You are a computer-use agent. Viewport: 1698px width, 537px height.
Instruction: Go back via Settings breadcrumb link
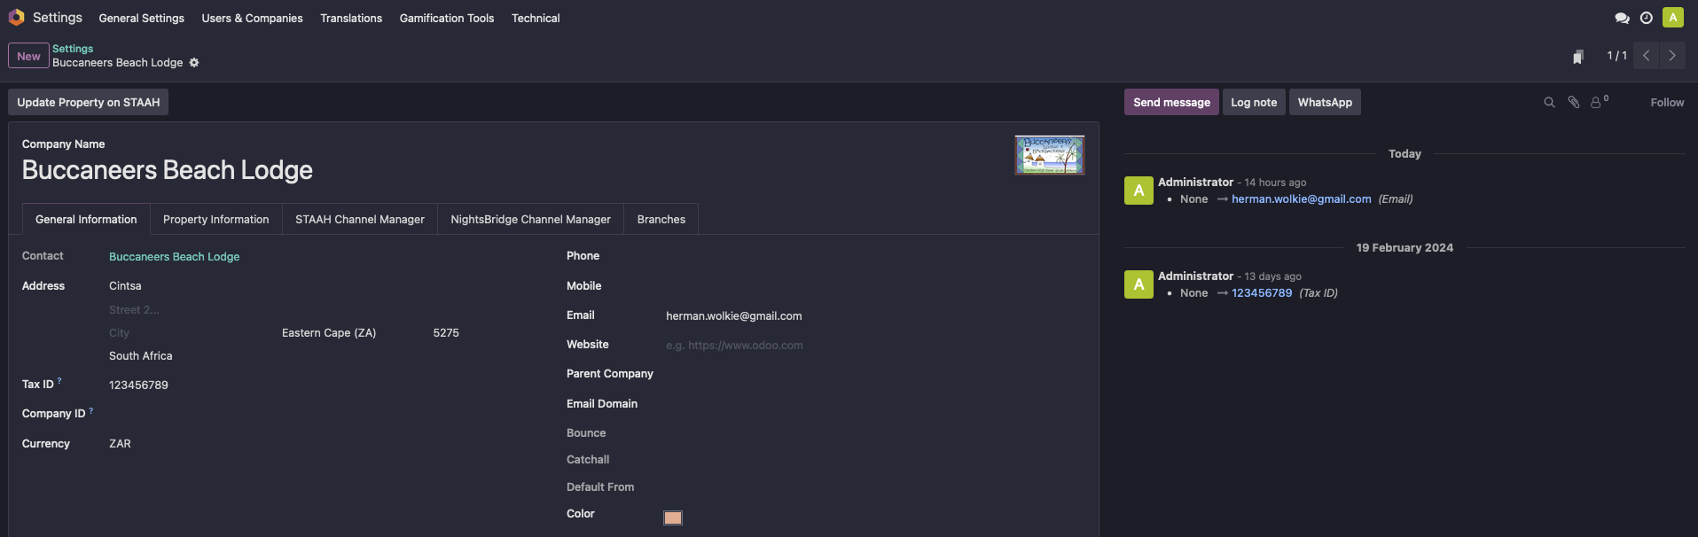pyautogui.click(x=73, y=49)
